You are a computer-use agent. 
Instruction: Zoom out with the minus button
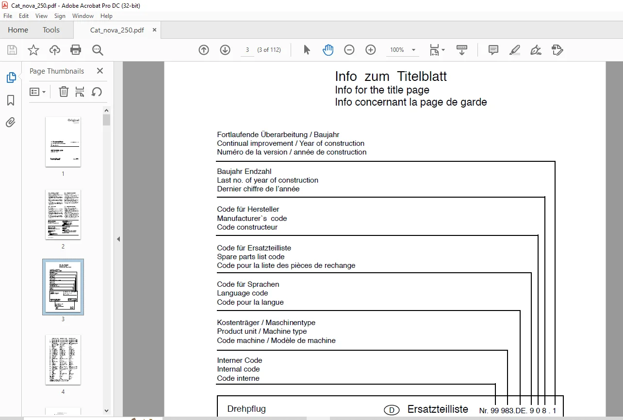pyautogui.click(x=349, y=50)
